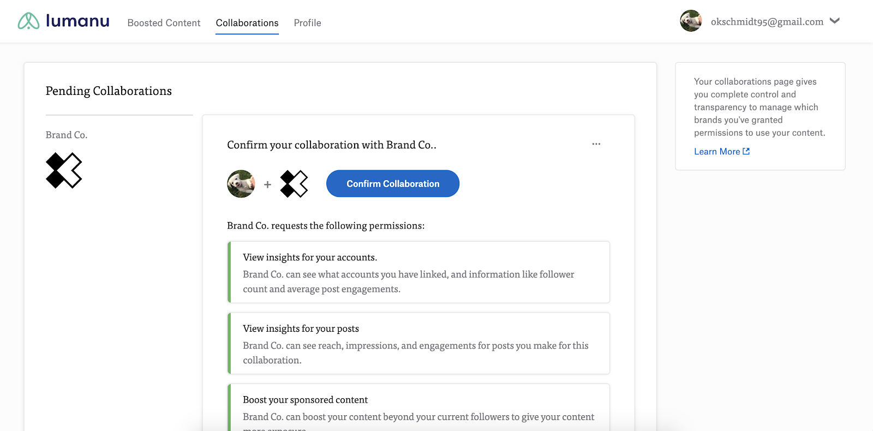The image size is (873, 431).
Task: Click 'Brand Co. requests the following permissions:' text
Action: tap(326, 226)
